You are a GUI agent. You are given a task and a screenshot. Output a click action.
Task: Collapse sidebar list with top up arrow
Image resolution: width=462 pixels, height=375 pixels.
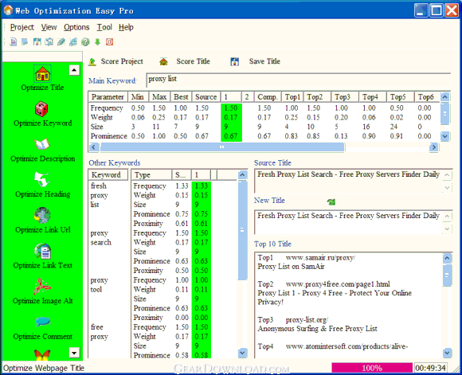[x=74, y=70]
